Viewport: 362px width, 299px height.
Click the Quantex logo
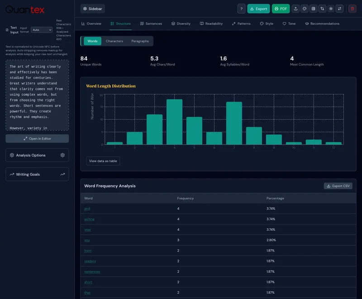25,9
